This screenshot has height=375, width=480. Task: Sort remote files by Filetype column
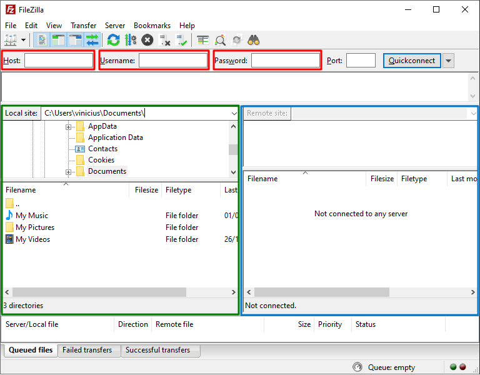pyautogui.click(x=422, y=179)
